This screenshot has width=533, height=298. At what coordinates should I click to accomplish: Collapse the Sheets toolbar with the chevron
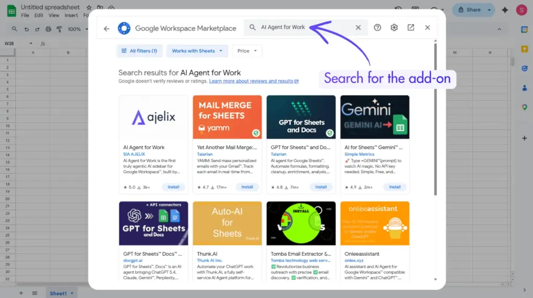point(499,29)
